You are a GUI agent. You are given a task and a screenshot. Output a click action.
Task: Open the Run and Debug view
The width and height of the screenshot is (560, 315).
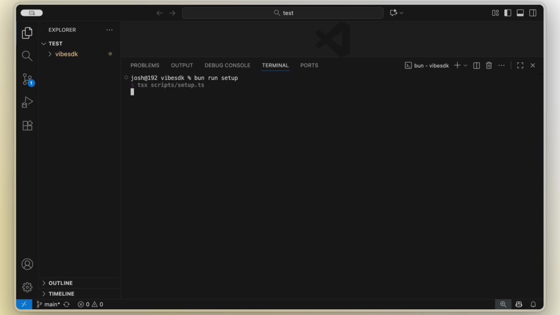coord(27,102)
